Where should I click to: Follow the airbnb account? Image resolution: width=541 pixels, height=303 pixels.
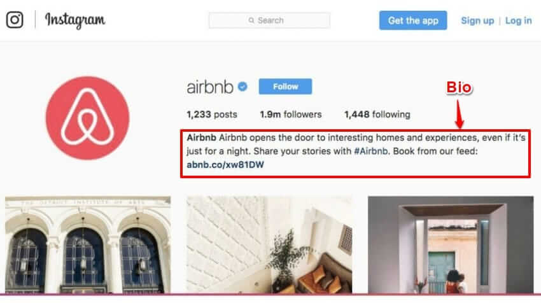[285, 87]
